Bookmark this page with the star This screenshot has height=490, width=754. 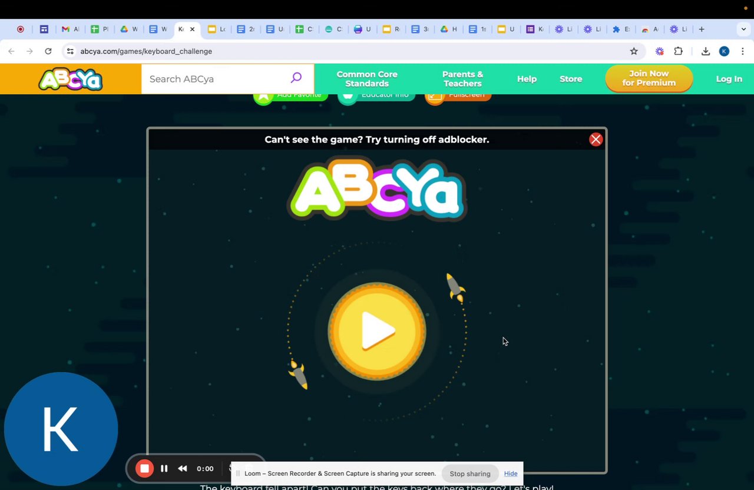[x=634, y=51]
